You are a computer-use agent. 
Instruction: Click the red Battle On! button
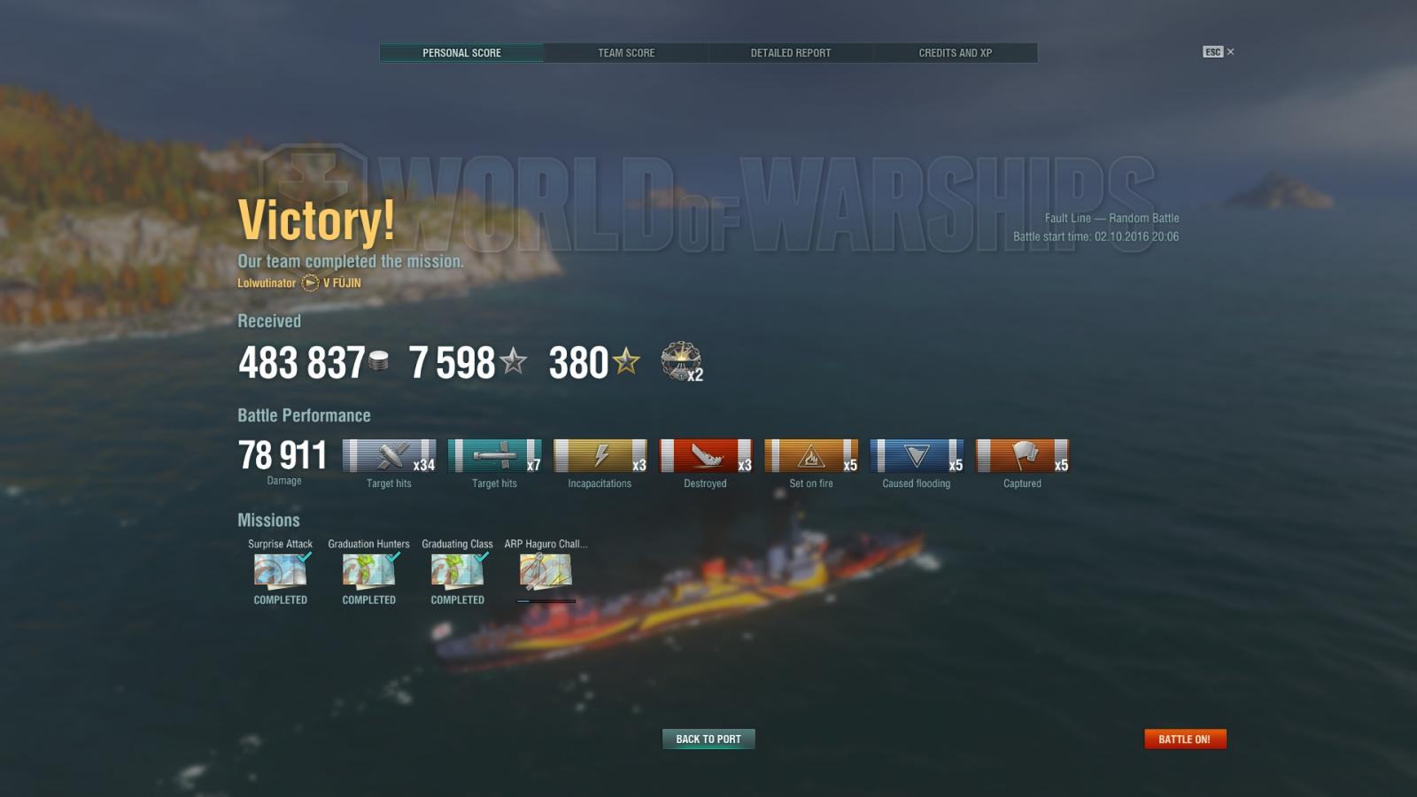pos(1185,739)
